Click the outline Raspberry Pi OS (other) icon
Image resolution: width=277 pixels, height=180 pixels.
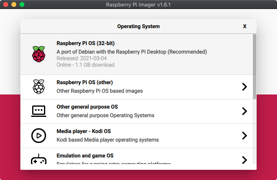tap(39, 87)
